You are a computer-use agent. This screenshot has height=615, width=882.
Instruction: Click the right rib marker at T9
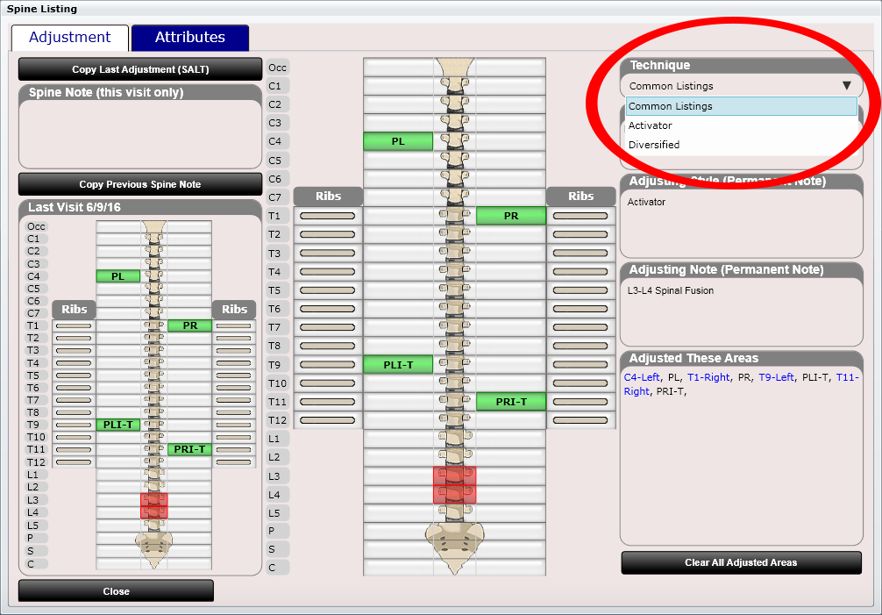pos(580,364)
